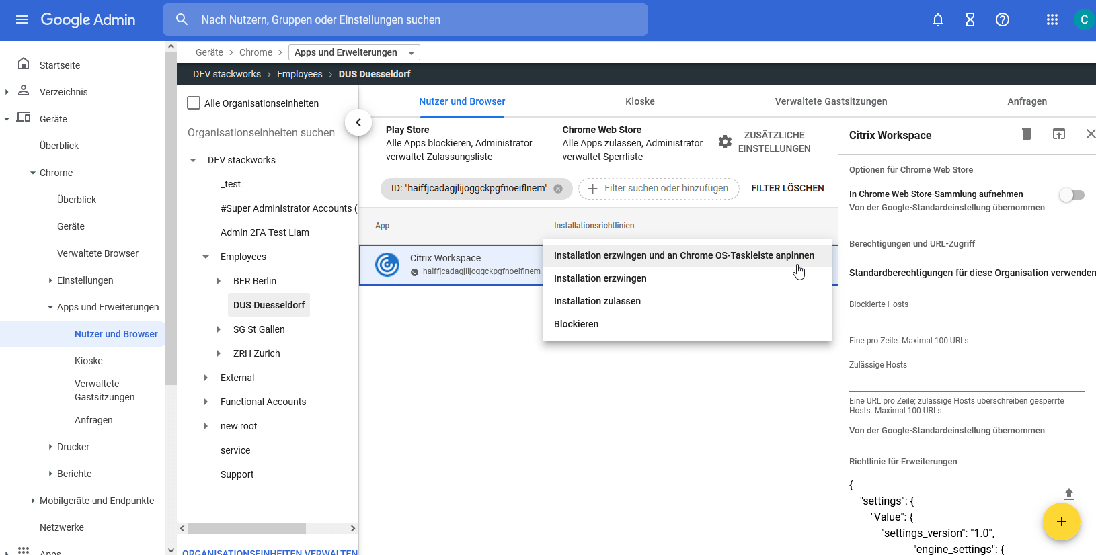Screen dimensions: 1096x555
Task: Click the Verzeichnis person icon
Action: point(24,91)
